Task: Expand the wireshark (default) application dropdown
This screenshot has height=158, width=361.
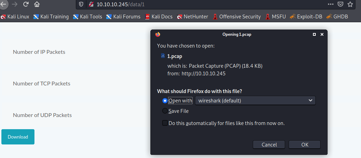Action: (255, 101)
